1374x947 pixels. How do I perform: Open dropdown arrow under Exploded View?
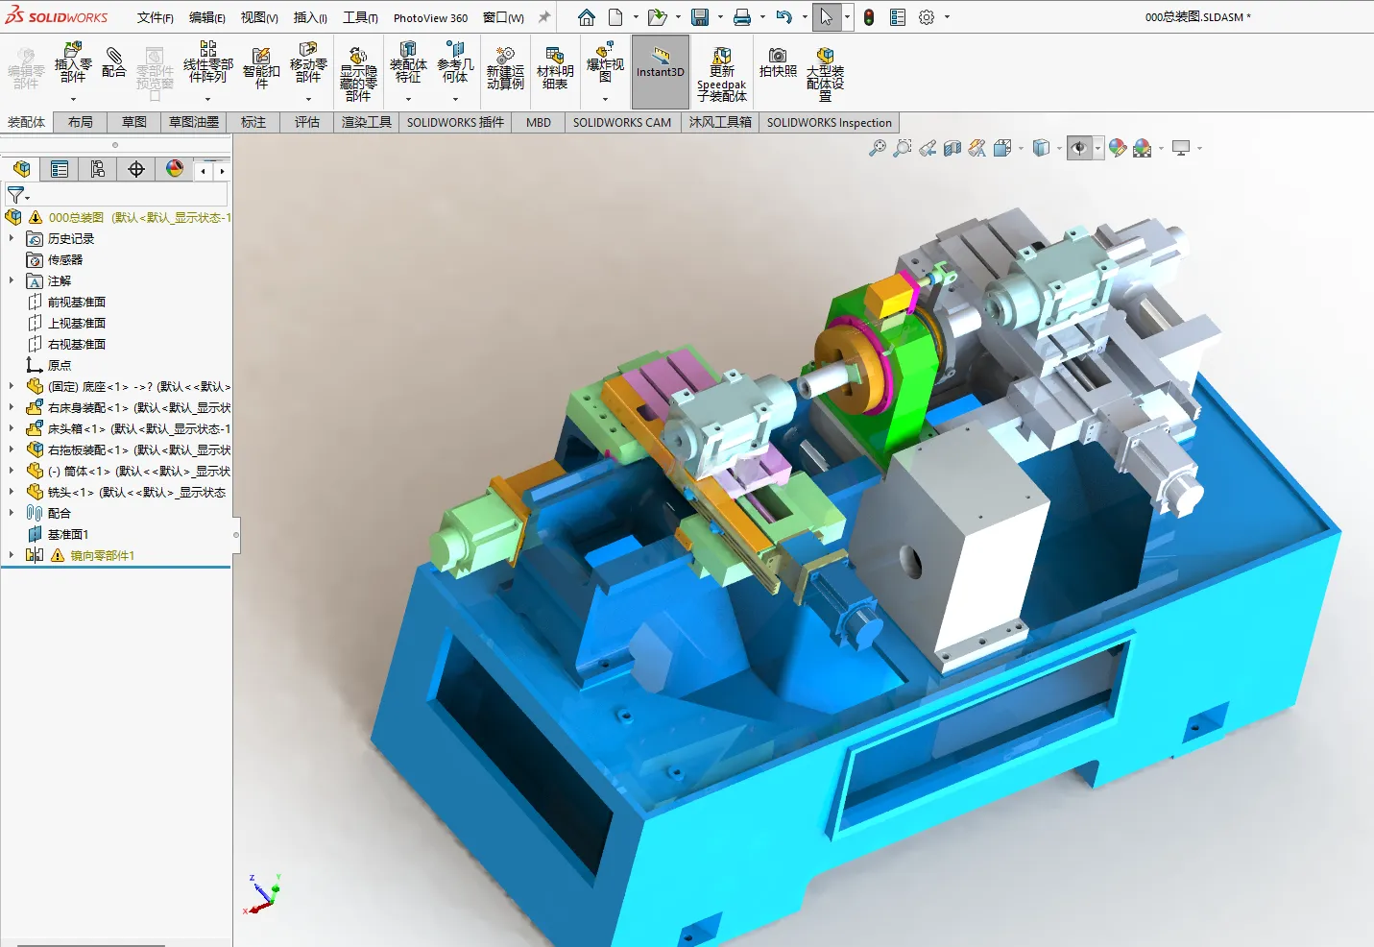point(605,99)
